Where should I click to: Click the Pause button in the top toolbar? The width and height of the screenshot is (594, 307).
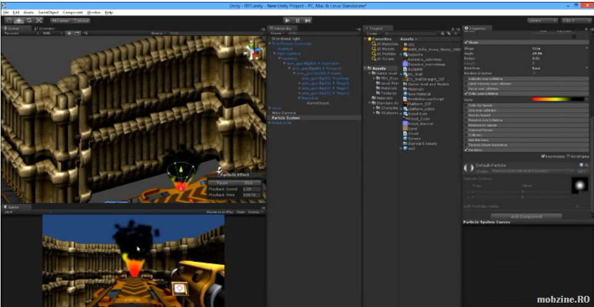[x=297, y=20]
